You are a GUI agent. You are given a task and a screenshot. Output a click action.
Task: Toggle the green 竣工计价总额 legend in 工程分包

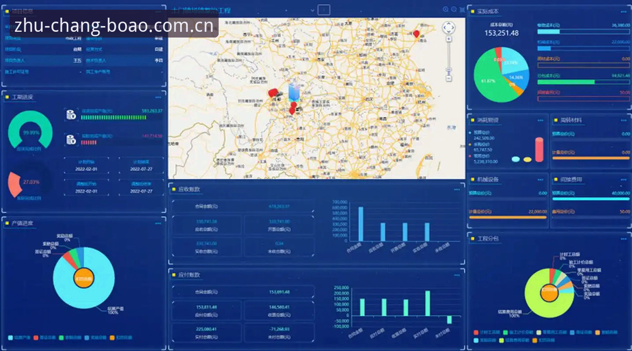pyautogui.click(x=519, y=332)
